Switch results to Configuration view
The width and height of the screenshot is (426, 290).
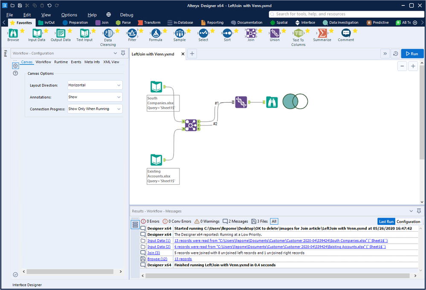click(x=408, y=221)
